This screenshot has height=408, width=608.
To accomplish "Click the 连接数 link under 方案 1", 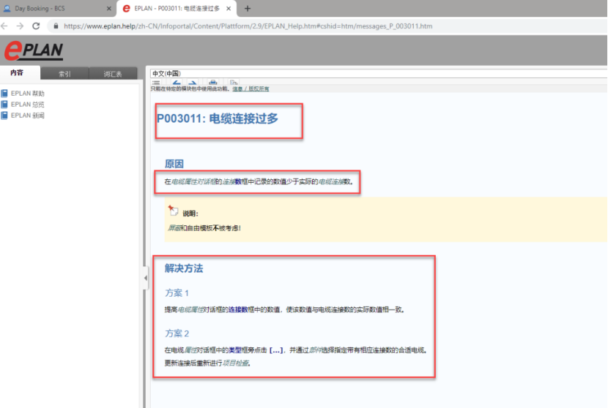I will [x=238, y=310].
